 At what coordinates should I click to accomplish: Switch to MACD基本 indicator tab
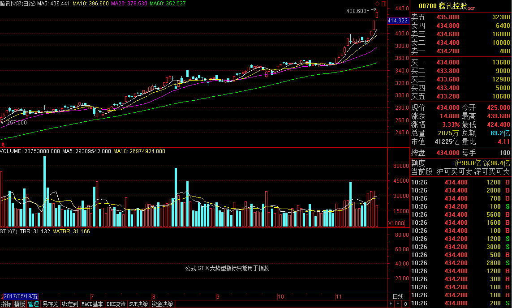click(x=93, y=304)
